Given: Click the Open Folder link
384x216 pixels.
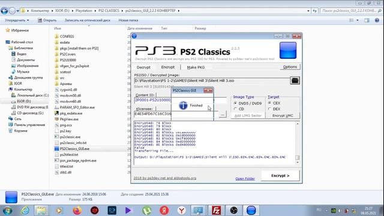Looking at the screenshot, I should point(245,179).
